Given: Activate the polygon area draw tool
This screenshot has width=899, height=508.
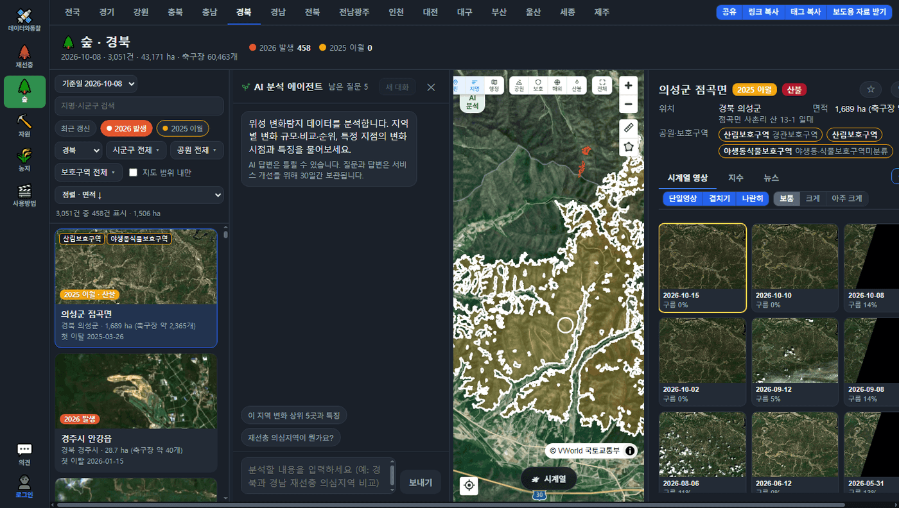Looking at the screenshot, I should click(629, 146).
